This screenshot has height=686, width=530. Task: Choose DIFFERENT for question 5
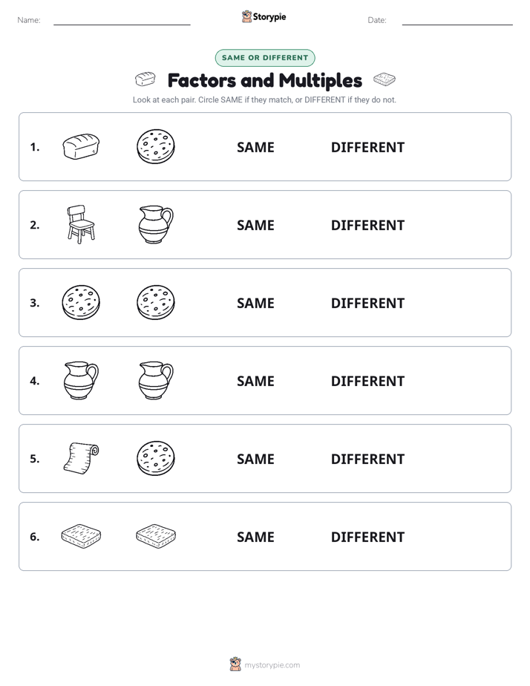[x=367, y=459]
